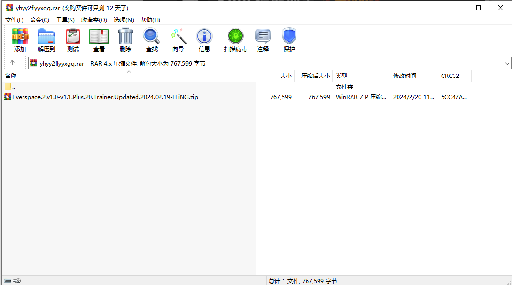The height and width of the screenshot is (285, 512).
Task: Sort by CRC32 column header
Action: [x=455, y=76]
